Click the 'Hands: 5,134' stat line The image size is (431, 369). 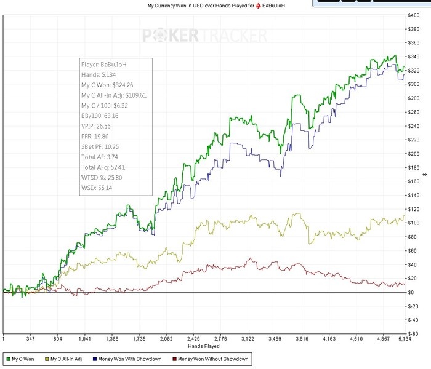coord(99,74)
